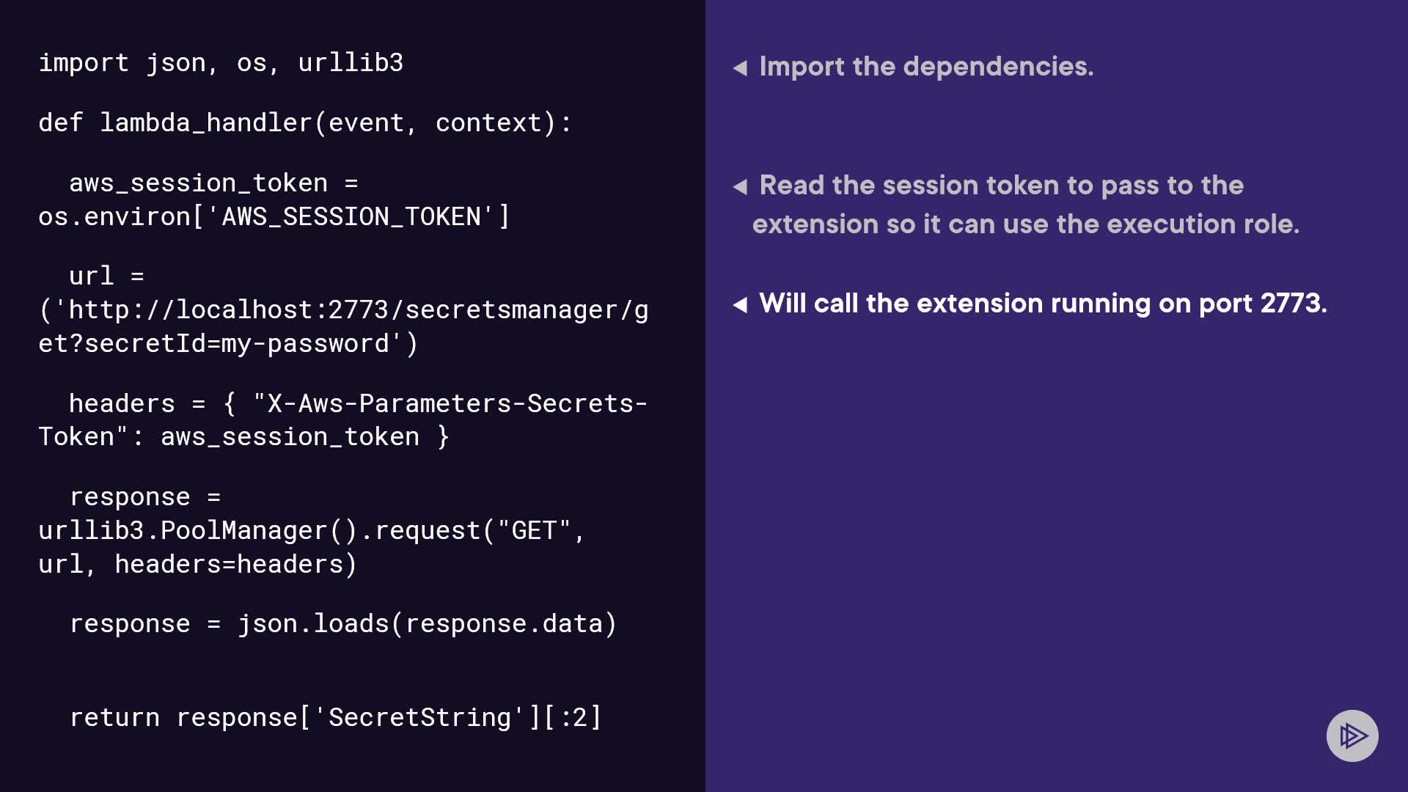This screenshot has width=1408, height=792.
Task: Click the 'execution role' annotation line
Action: [1025, 224]
